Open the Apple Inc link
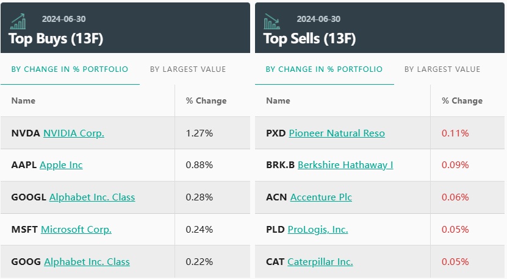This screenshot has width=507, height=279. tap(61, 165)
